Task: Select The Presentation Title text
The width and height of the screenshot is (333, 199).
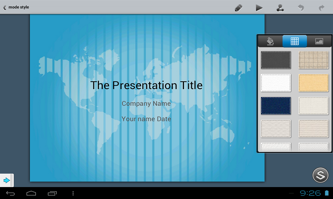Action: 147,85
